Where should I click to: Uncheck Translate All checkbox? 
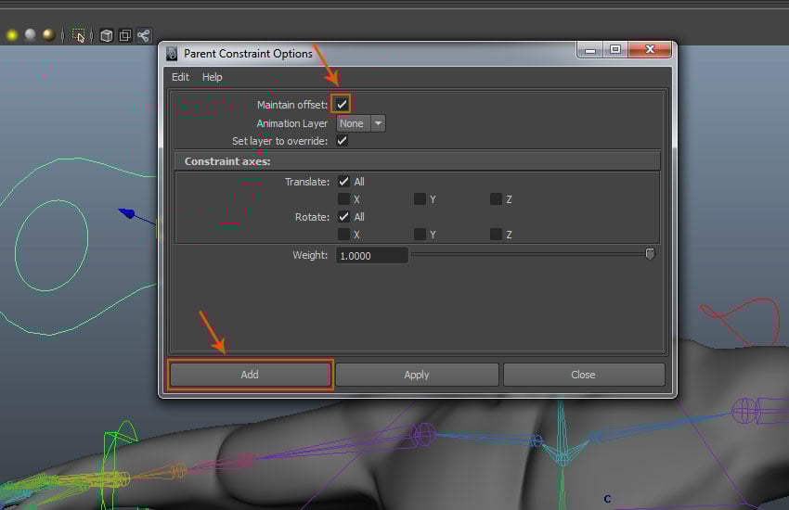[x=343, y=182]
